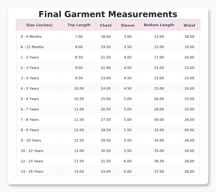Select the 10 - 12 Years row label
Viewport: 216px width, 192px height.
pyautogui.click(x=32, y=151)
